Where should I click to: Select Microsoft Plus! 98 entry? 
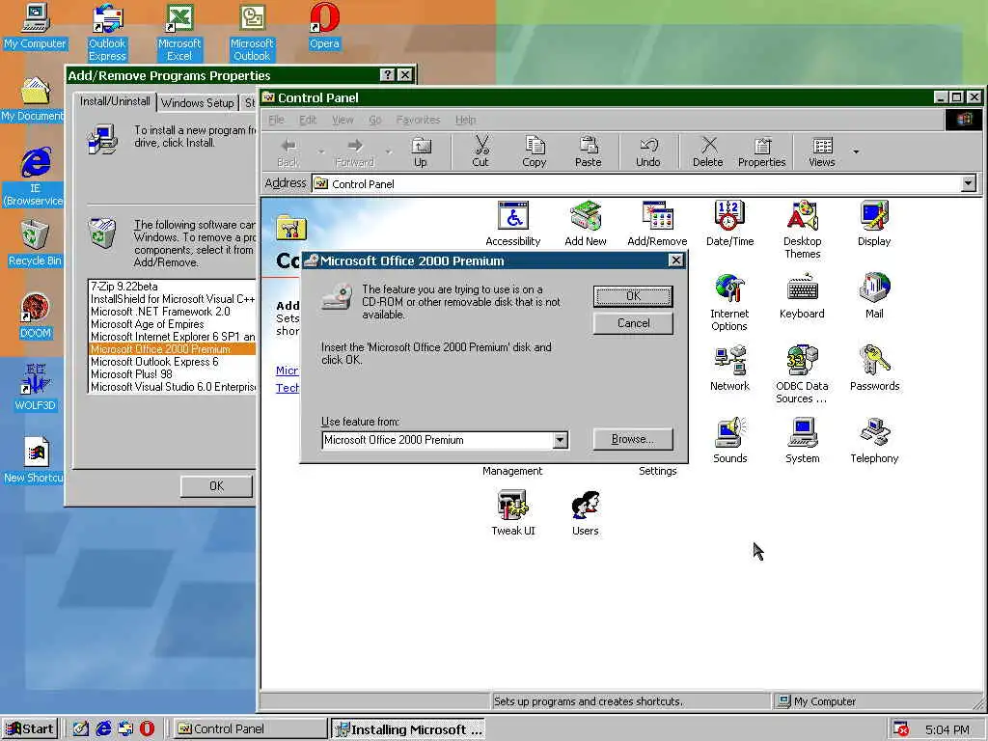coord(172,374)
